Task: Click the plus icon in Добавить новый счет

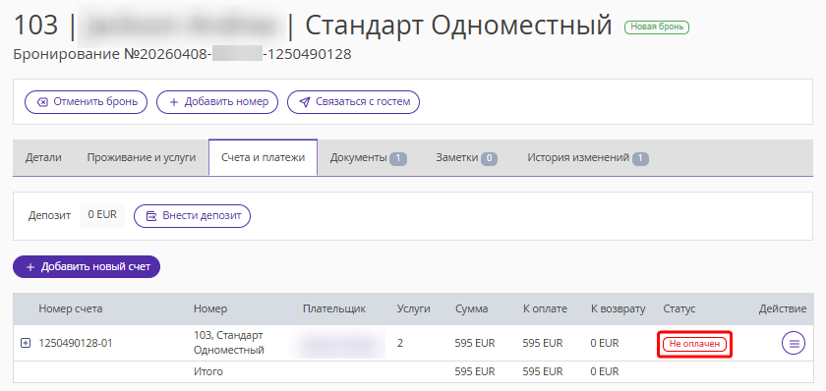Action: click(x=30, y=267)
